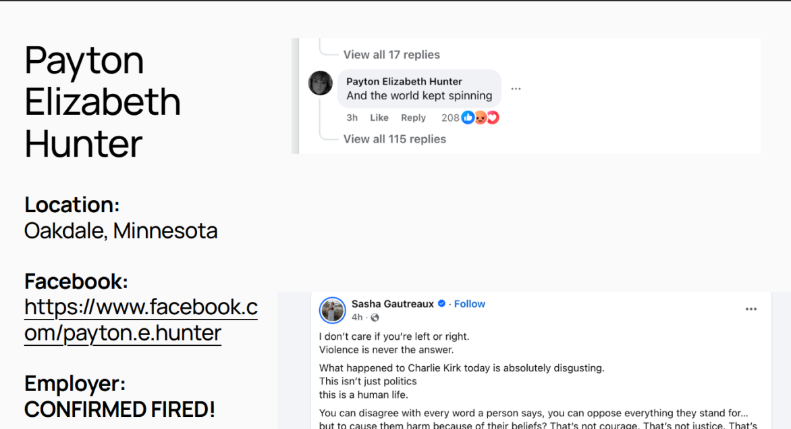
Task: Click the 4h post timestamp
Action: click(x=357, y=318)
